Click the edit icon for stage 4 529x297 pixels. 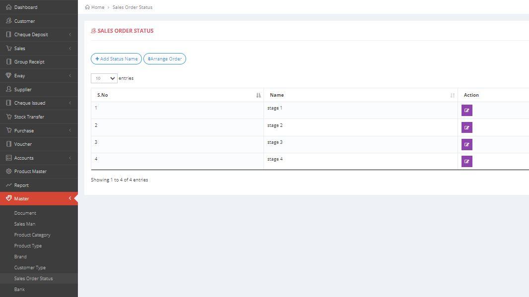click(466, 161)
